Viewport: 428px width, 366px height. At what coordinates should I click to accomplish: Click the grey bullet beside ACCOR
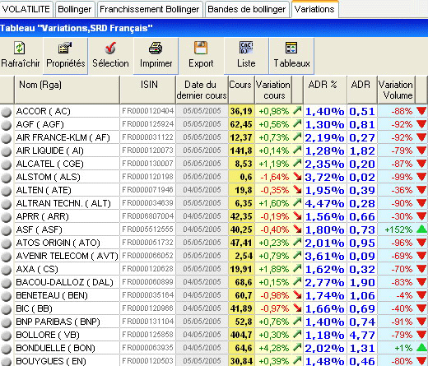click(x=6, y=112)
